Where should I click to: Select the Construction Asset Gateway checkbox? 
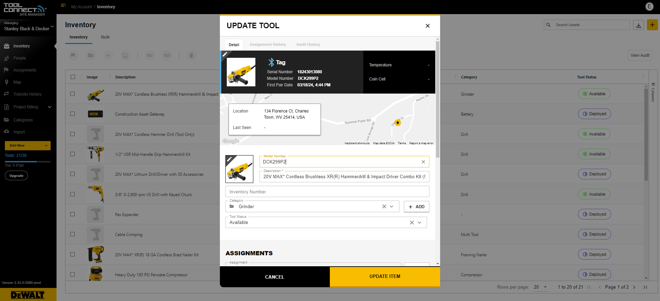click(72, 114)
